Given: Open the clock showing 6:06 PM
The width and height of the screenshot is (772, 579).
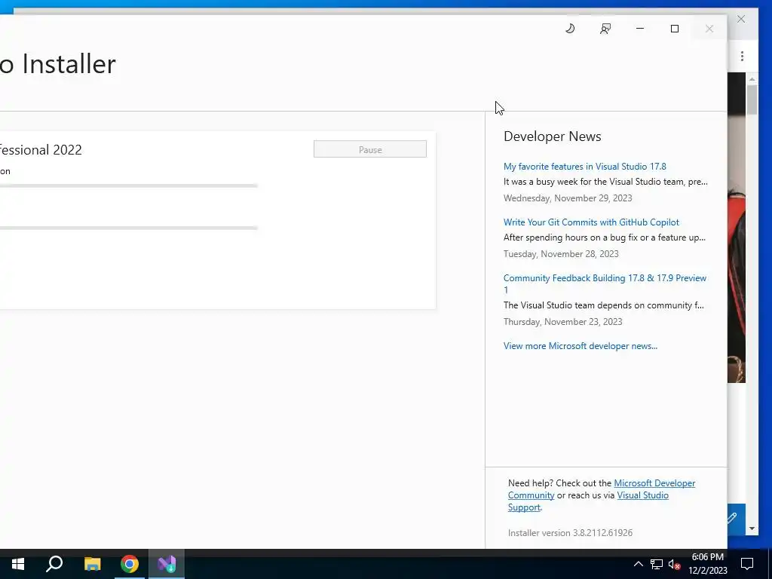Looking at the screenshot, I should [x=707, y=564].
